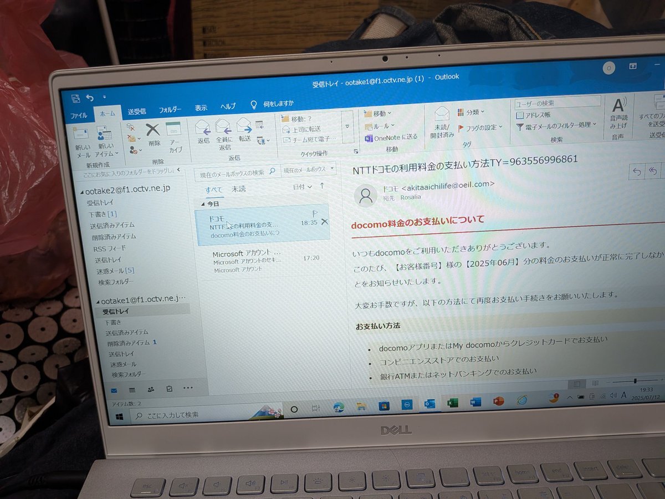The image size is (665, 499).
Task: Open 電子メールのフィルター処理 dropdown
Action: click(x=556, y=126)
